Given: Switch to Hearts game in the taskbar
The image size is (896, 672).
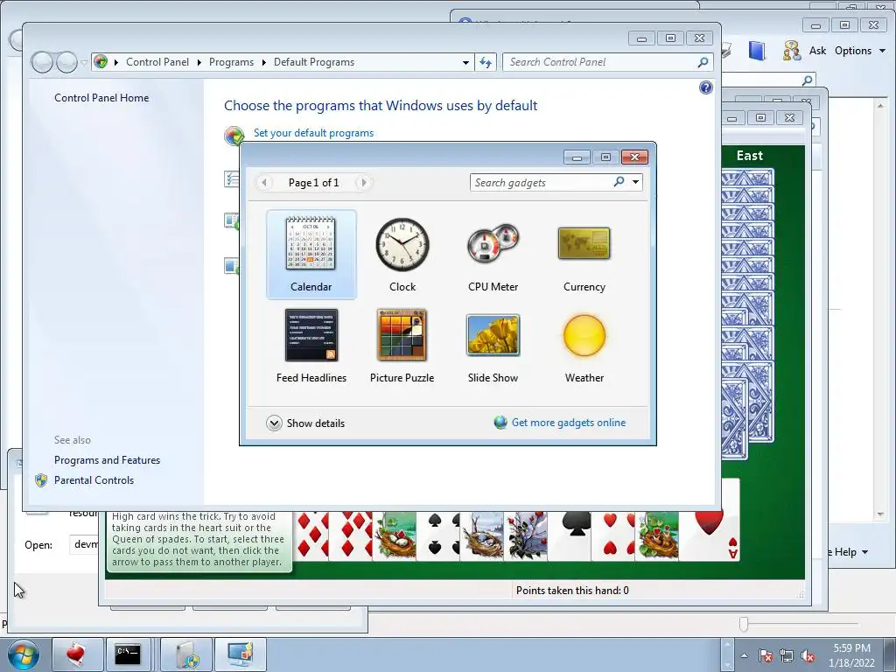Looking at the screenshot, I should point(77,654).
